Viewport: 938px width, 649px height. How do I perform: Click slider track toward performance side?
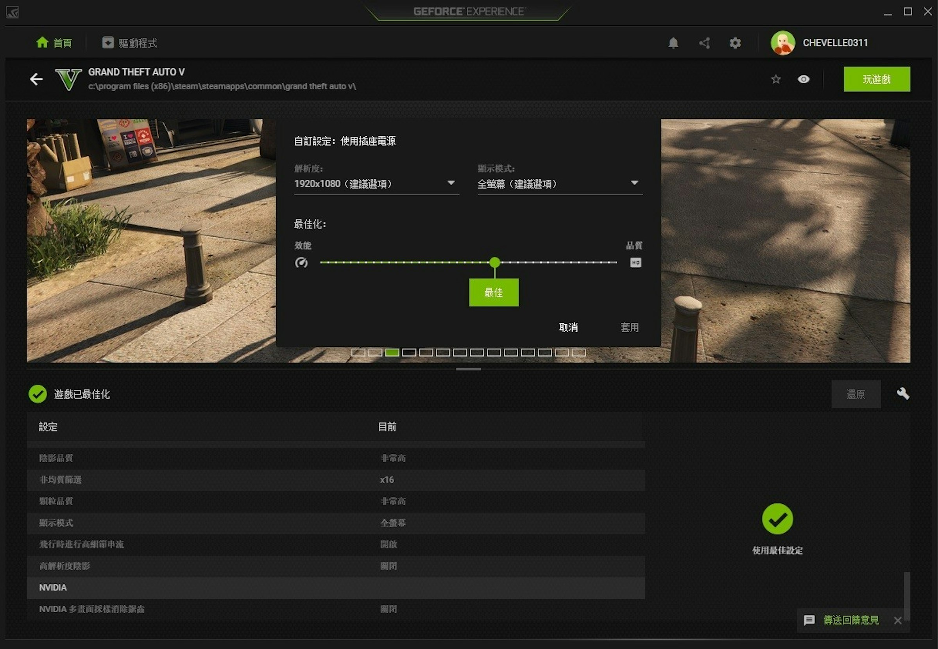(405, 262)
